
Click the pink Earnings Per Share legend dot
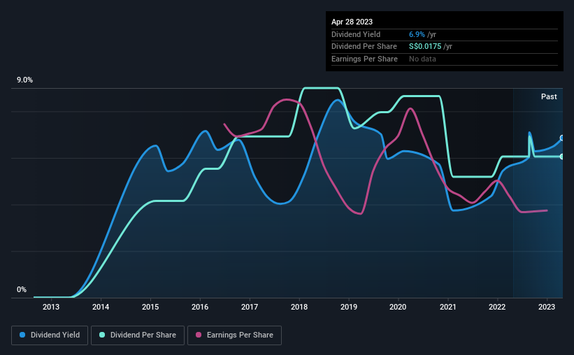(199, 335)
